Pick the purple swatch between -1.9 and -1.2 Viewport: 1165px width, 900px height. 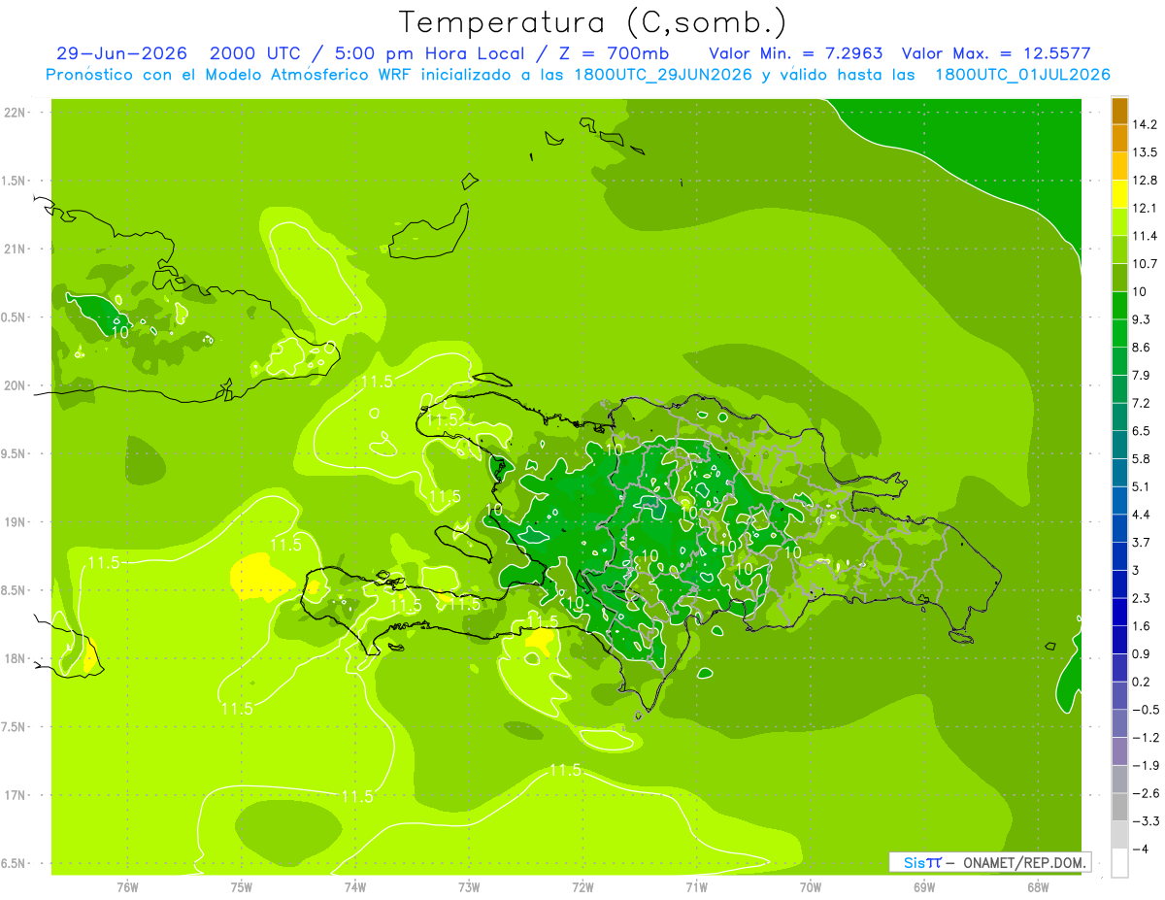(x=1119, y=750)
